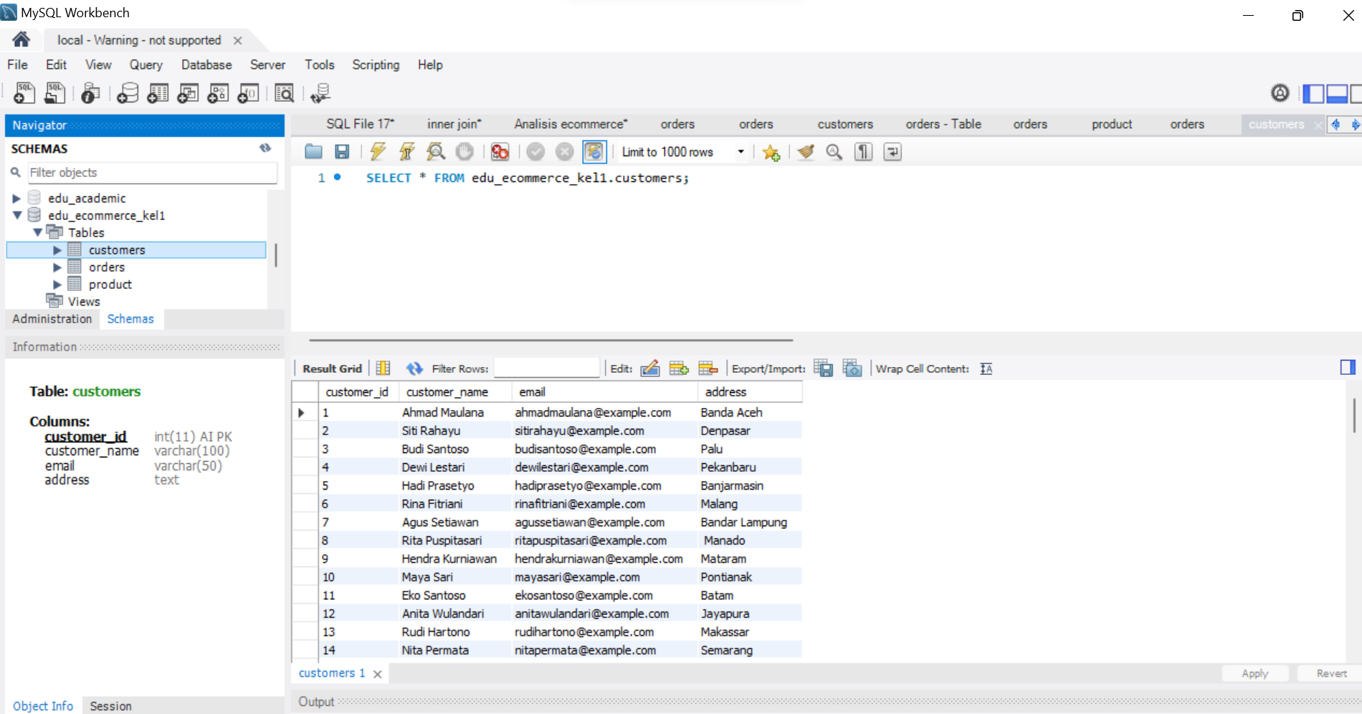
Task: Open the search table data magnifier icon
Action: pyautogui.click(x=285, y=93)
